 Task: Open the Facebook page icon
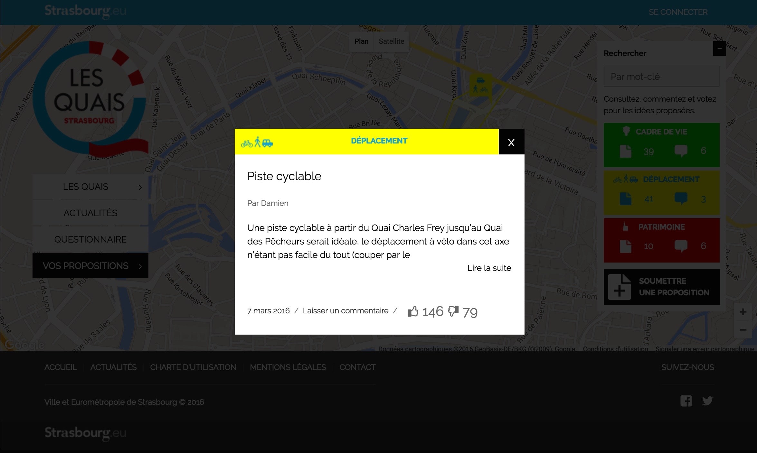pyautogui.click(x=686, y=401)
